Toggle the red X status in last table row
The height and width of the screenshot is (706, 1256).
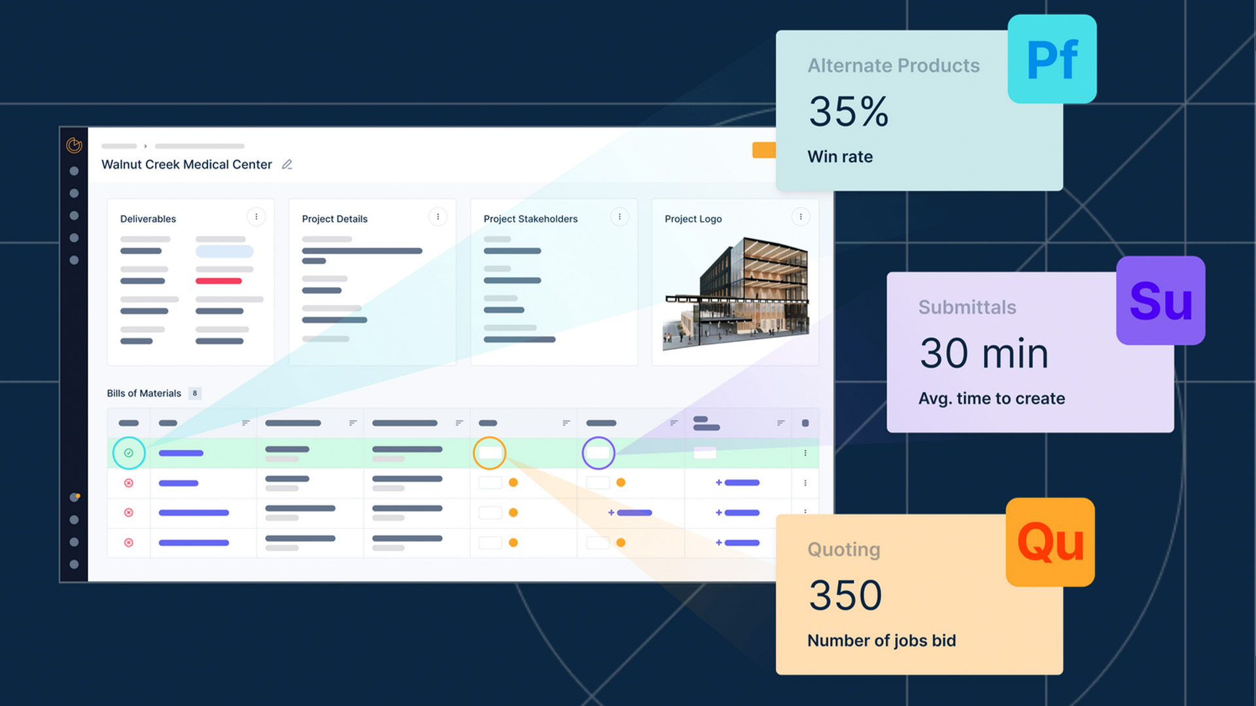coord(129,543)
